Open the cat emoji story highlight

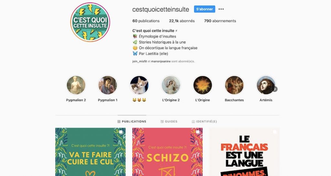[139, 85]
